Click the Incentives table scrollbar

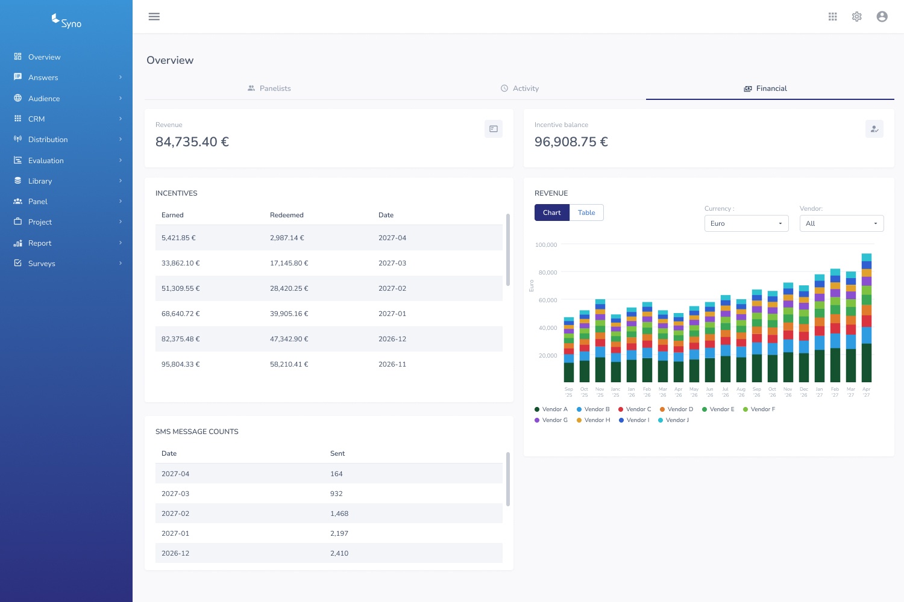tap(508, 250)
